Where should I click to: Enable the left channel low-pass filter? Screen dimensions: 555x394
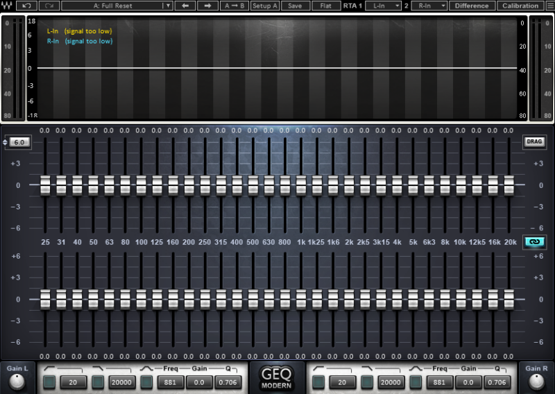[x=98, y=382]
